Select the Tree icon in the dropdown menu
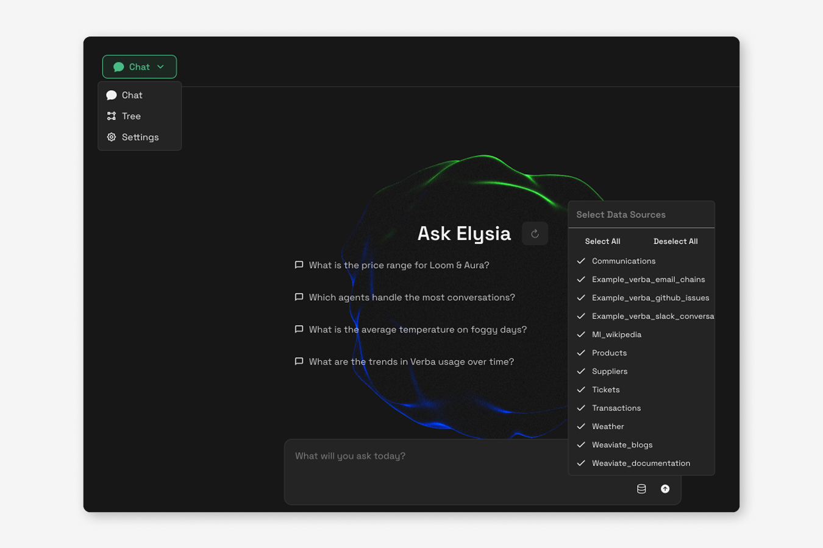The width and height of the screenshot is (823, 548). tap(112, 116)
